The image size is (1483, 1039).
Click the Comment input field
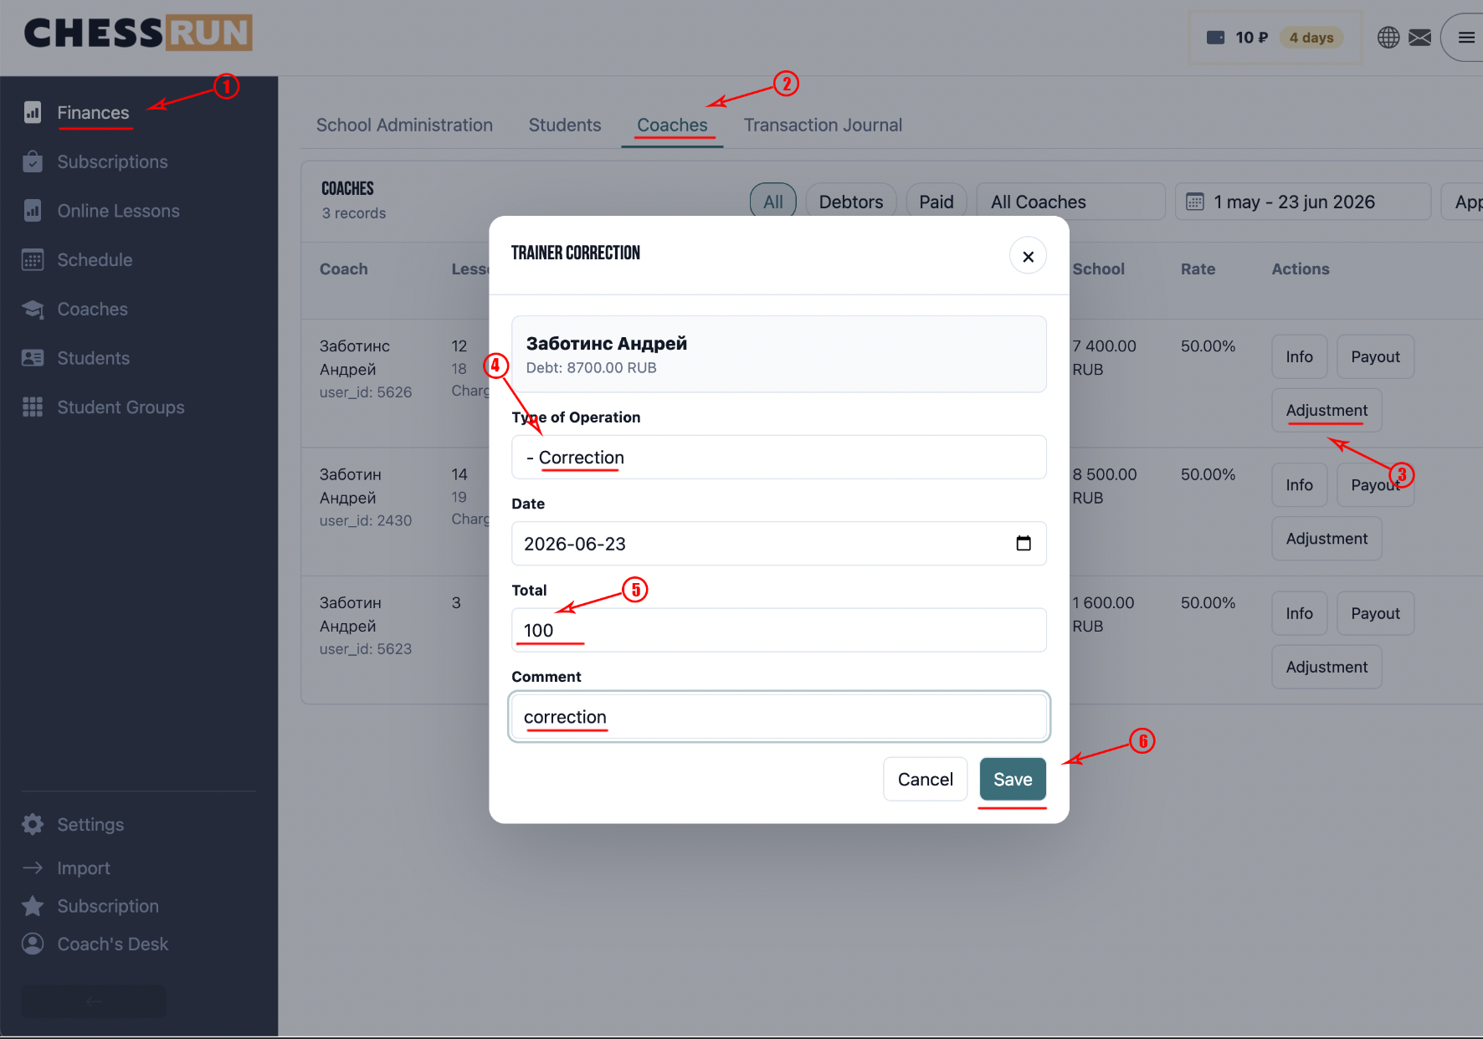[779, 717]
